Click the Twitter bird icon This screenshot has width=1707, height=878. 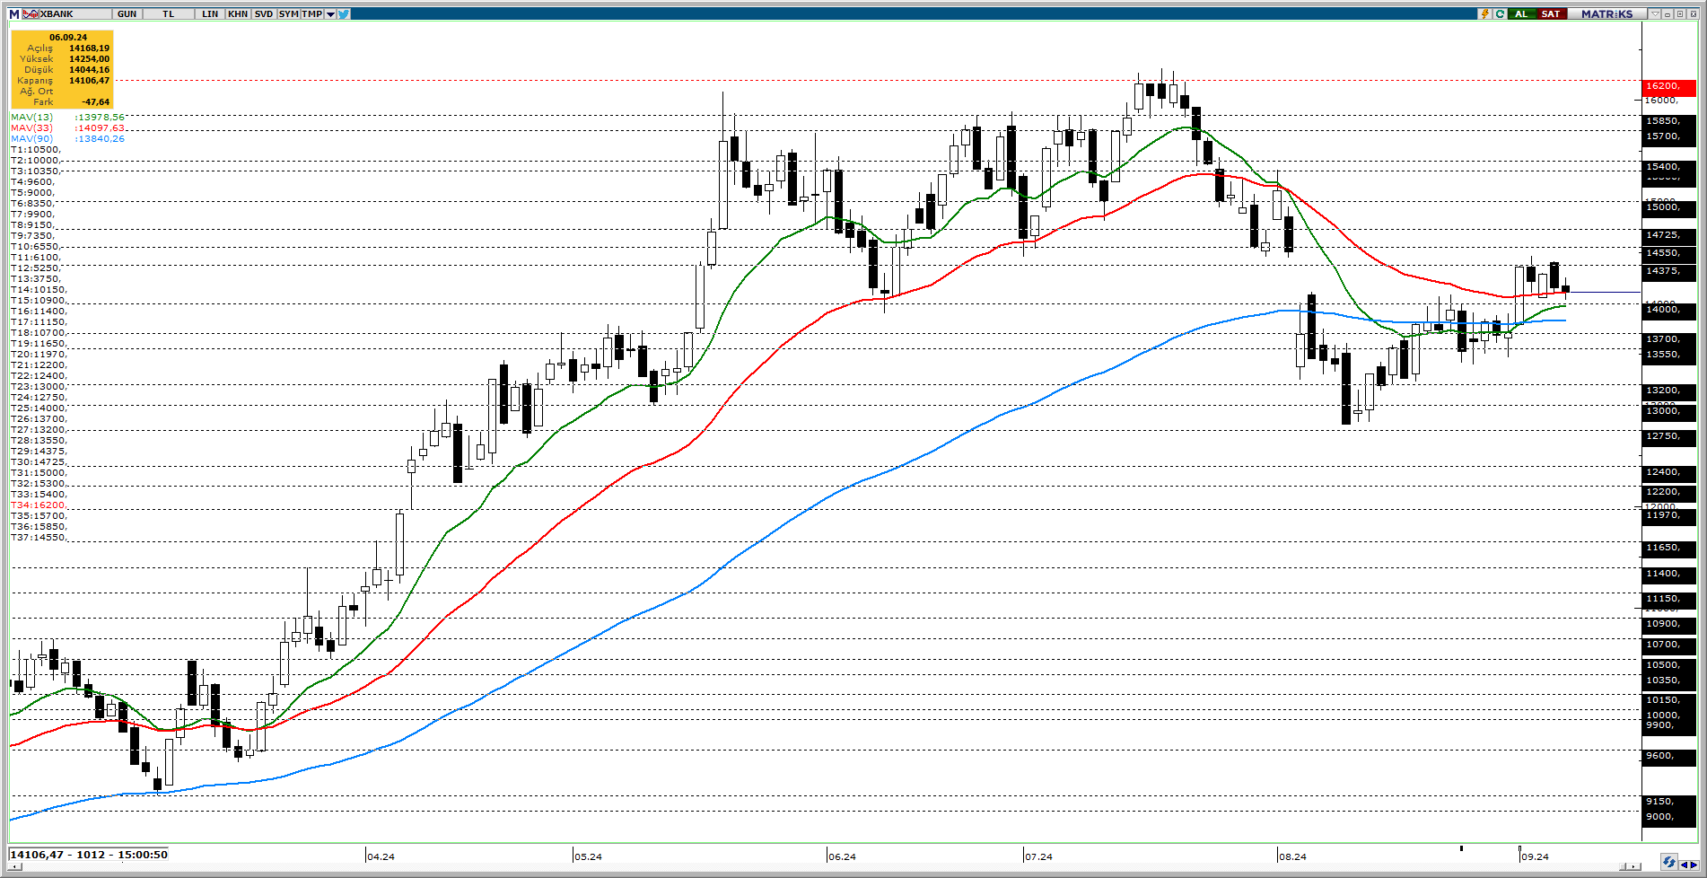point(344,13)
